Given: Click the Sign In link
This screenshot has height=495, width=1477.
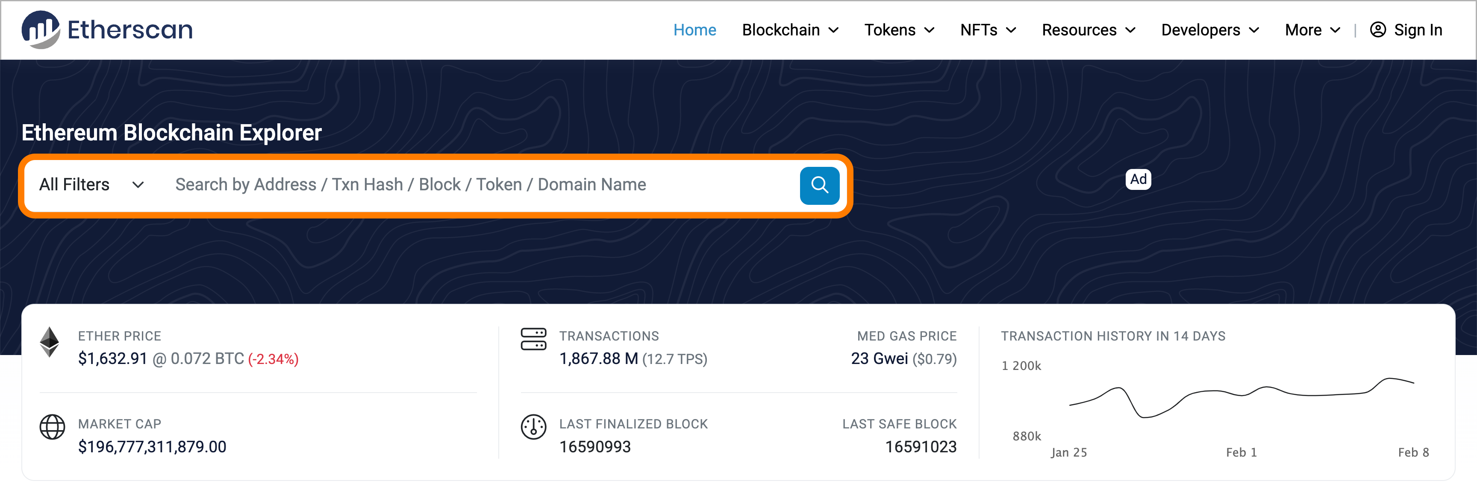Looking at the screenshot, I should [x=1417, y=30].
